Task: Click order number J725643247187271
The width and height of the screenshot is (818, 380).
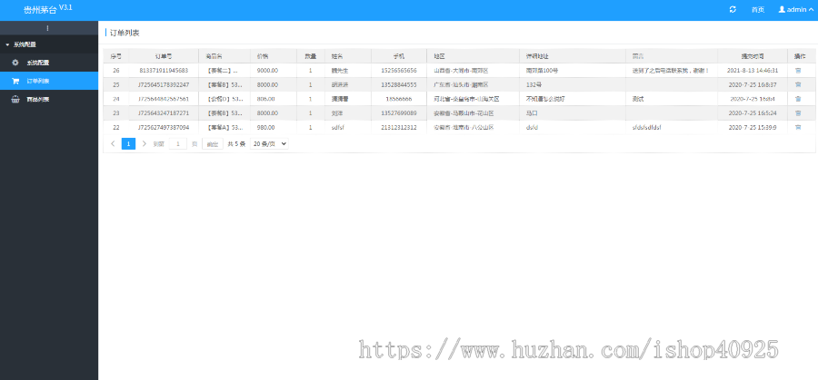Action: (164, 113)
